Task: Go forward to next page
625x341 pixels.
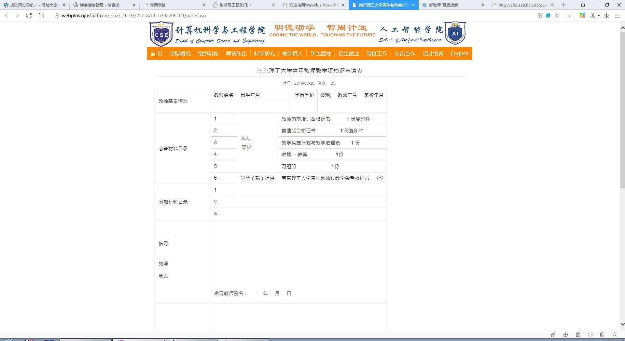Action: tap(17, 15)
